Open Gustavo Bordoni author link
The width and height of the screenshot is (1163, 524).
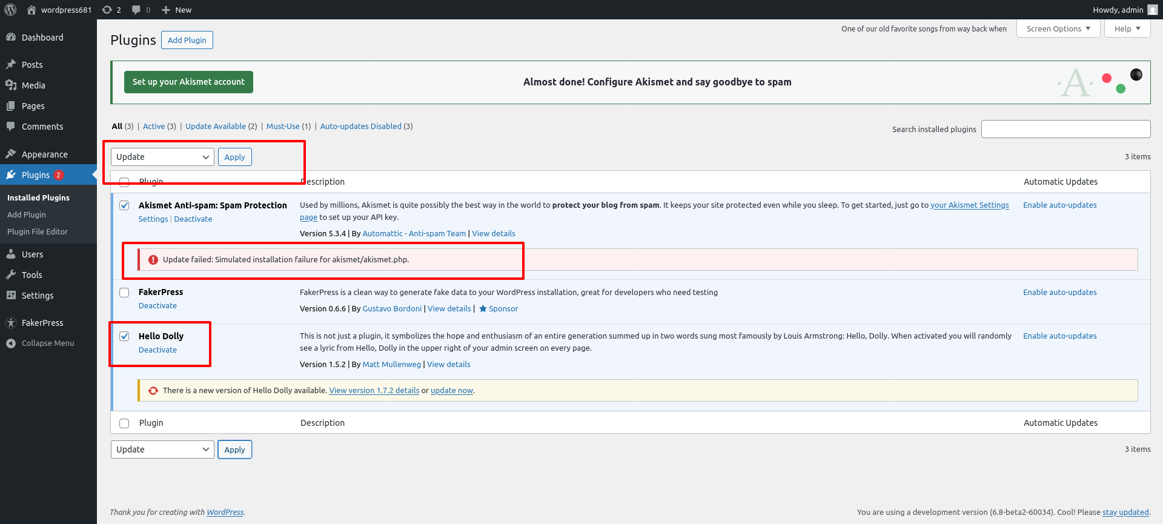point(392,309)
